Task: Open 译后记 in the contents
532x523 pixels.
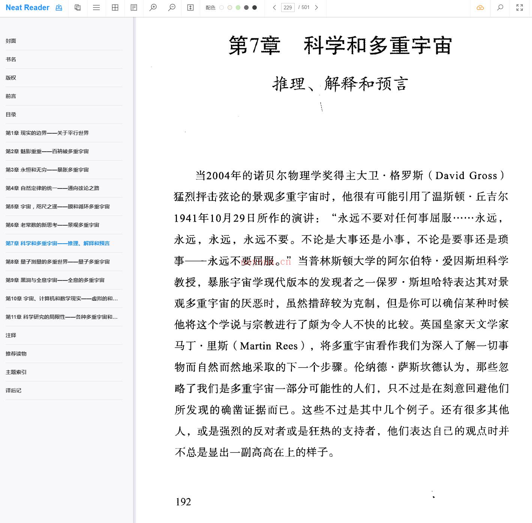Action: 64,390
